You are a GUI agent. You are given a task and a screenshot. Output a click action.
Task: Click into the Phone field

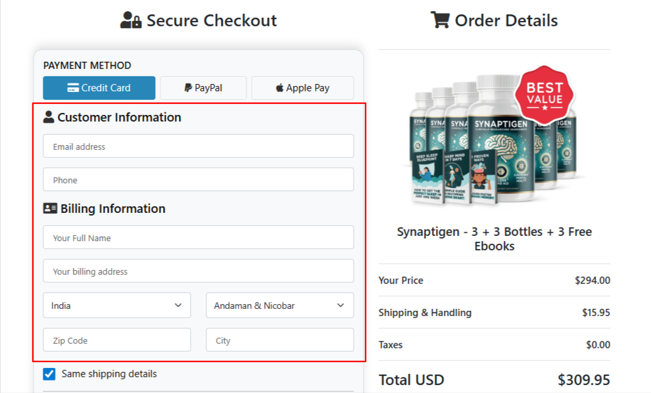[198, 180]
